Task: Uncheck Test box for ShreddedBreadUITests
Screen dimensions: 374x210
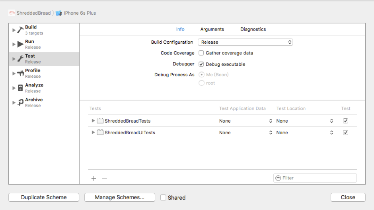Action: (345, 132)
